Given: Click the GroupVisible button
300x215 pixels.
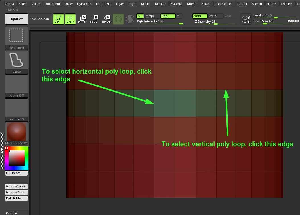Looking at the screenshot, I should (17, 186).
